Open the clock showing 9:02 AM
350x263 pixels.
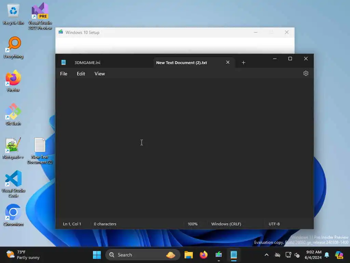click(313, 255)
